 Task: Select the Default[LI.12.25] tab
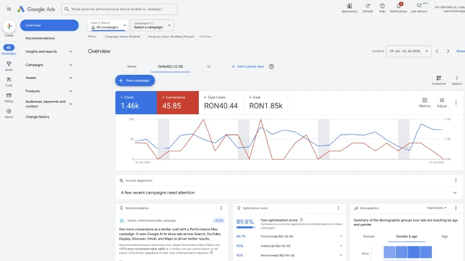170,67
